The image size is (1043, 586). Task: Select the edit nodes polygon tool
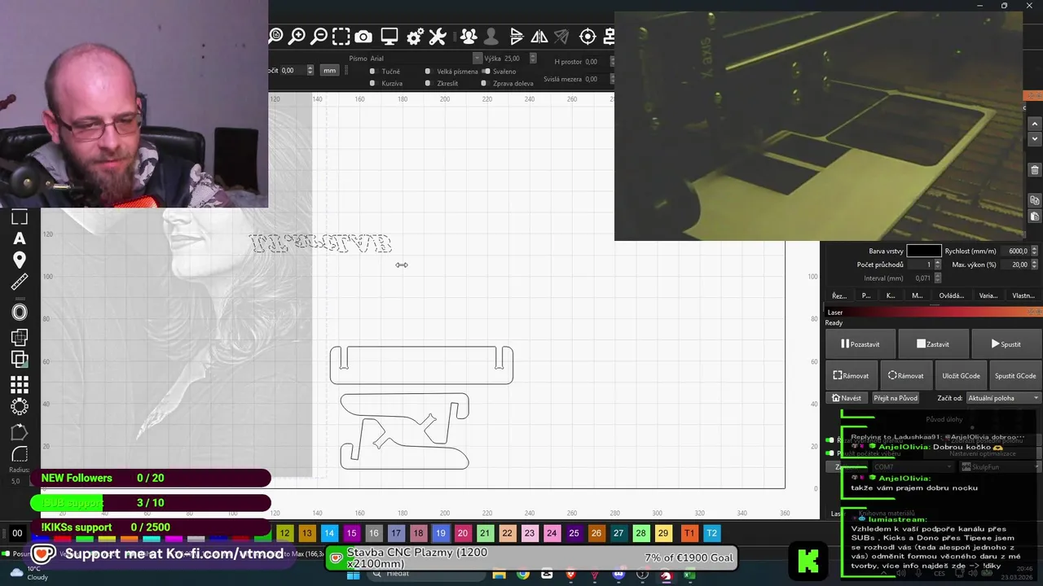(x=20, y=432)
